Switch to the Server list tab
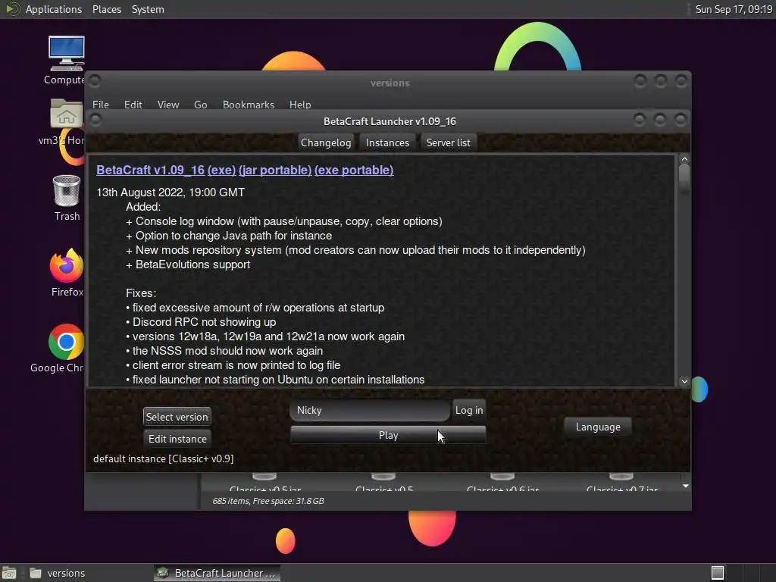Screen dimensions: 776x582 449,142
